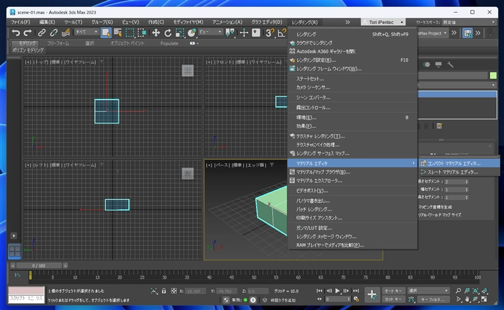Viewport: 504px width, 310px height.
Task: Choose スレート マテリアル エディタ from submenu
Action: pos(459,172)
